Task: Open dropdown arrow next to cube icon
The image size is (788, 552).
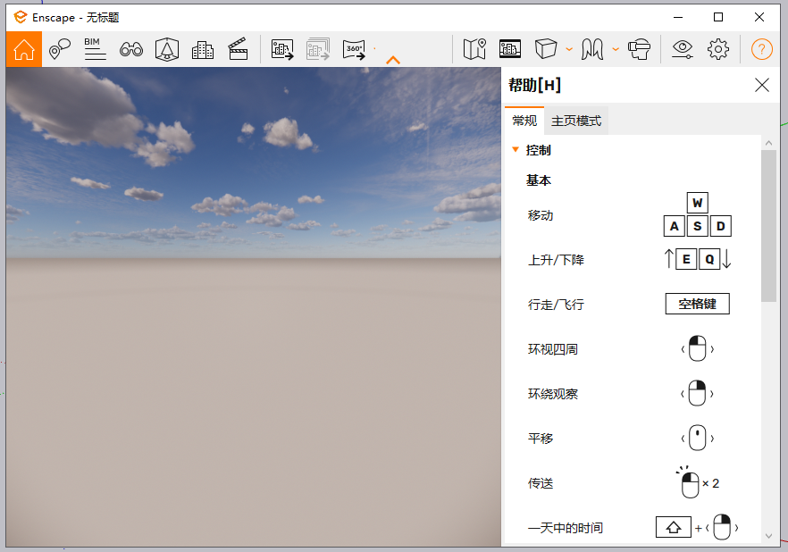Action: [569, 49]
